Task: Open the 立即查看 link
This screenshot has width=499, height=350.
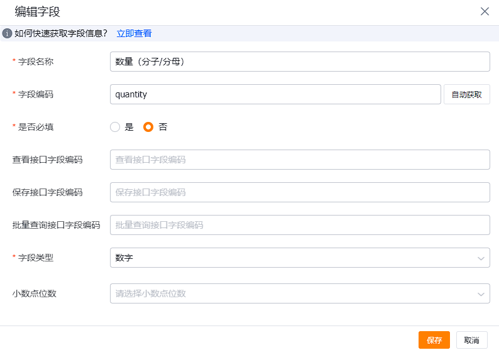Action: click(134, 33)
